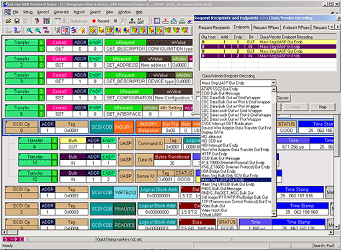Click QuickTiming markers status bar text
Image resolution: width=341 pixels, height=250 pixels.
pos(119,239)
